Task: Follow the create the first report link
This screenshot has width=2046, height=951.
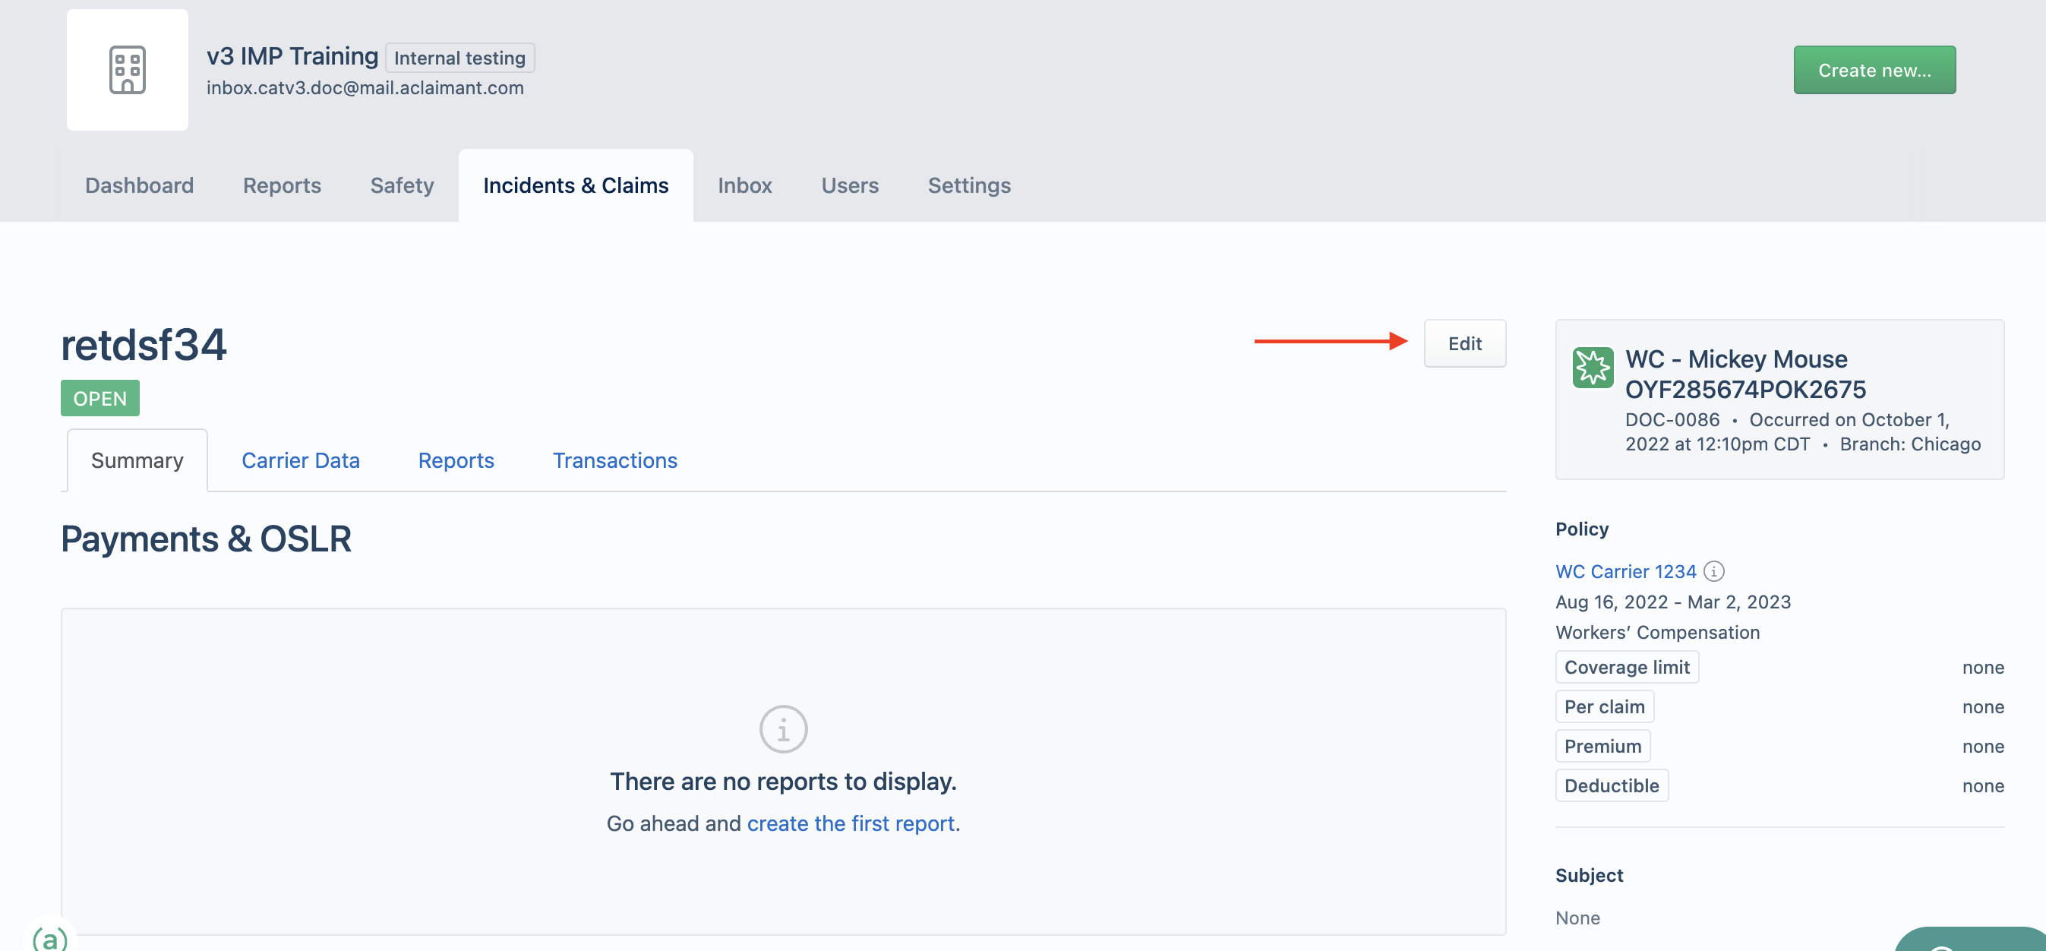Action: [x=850, y=823]
